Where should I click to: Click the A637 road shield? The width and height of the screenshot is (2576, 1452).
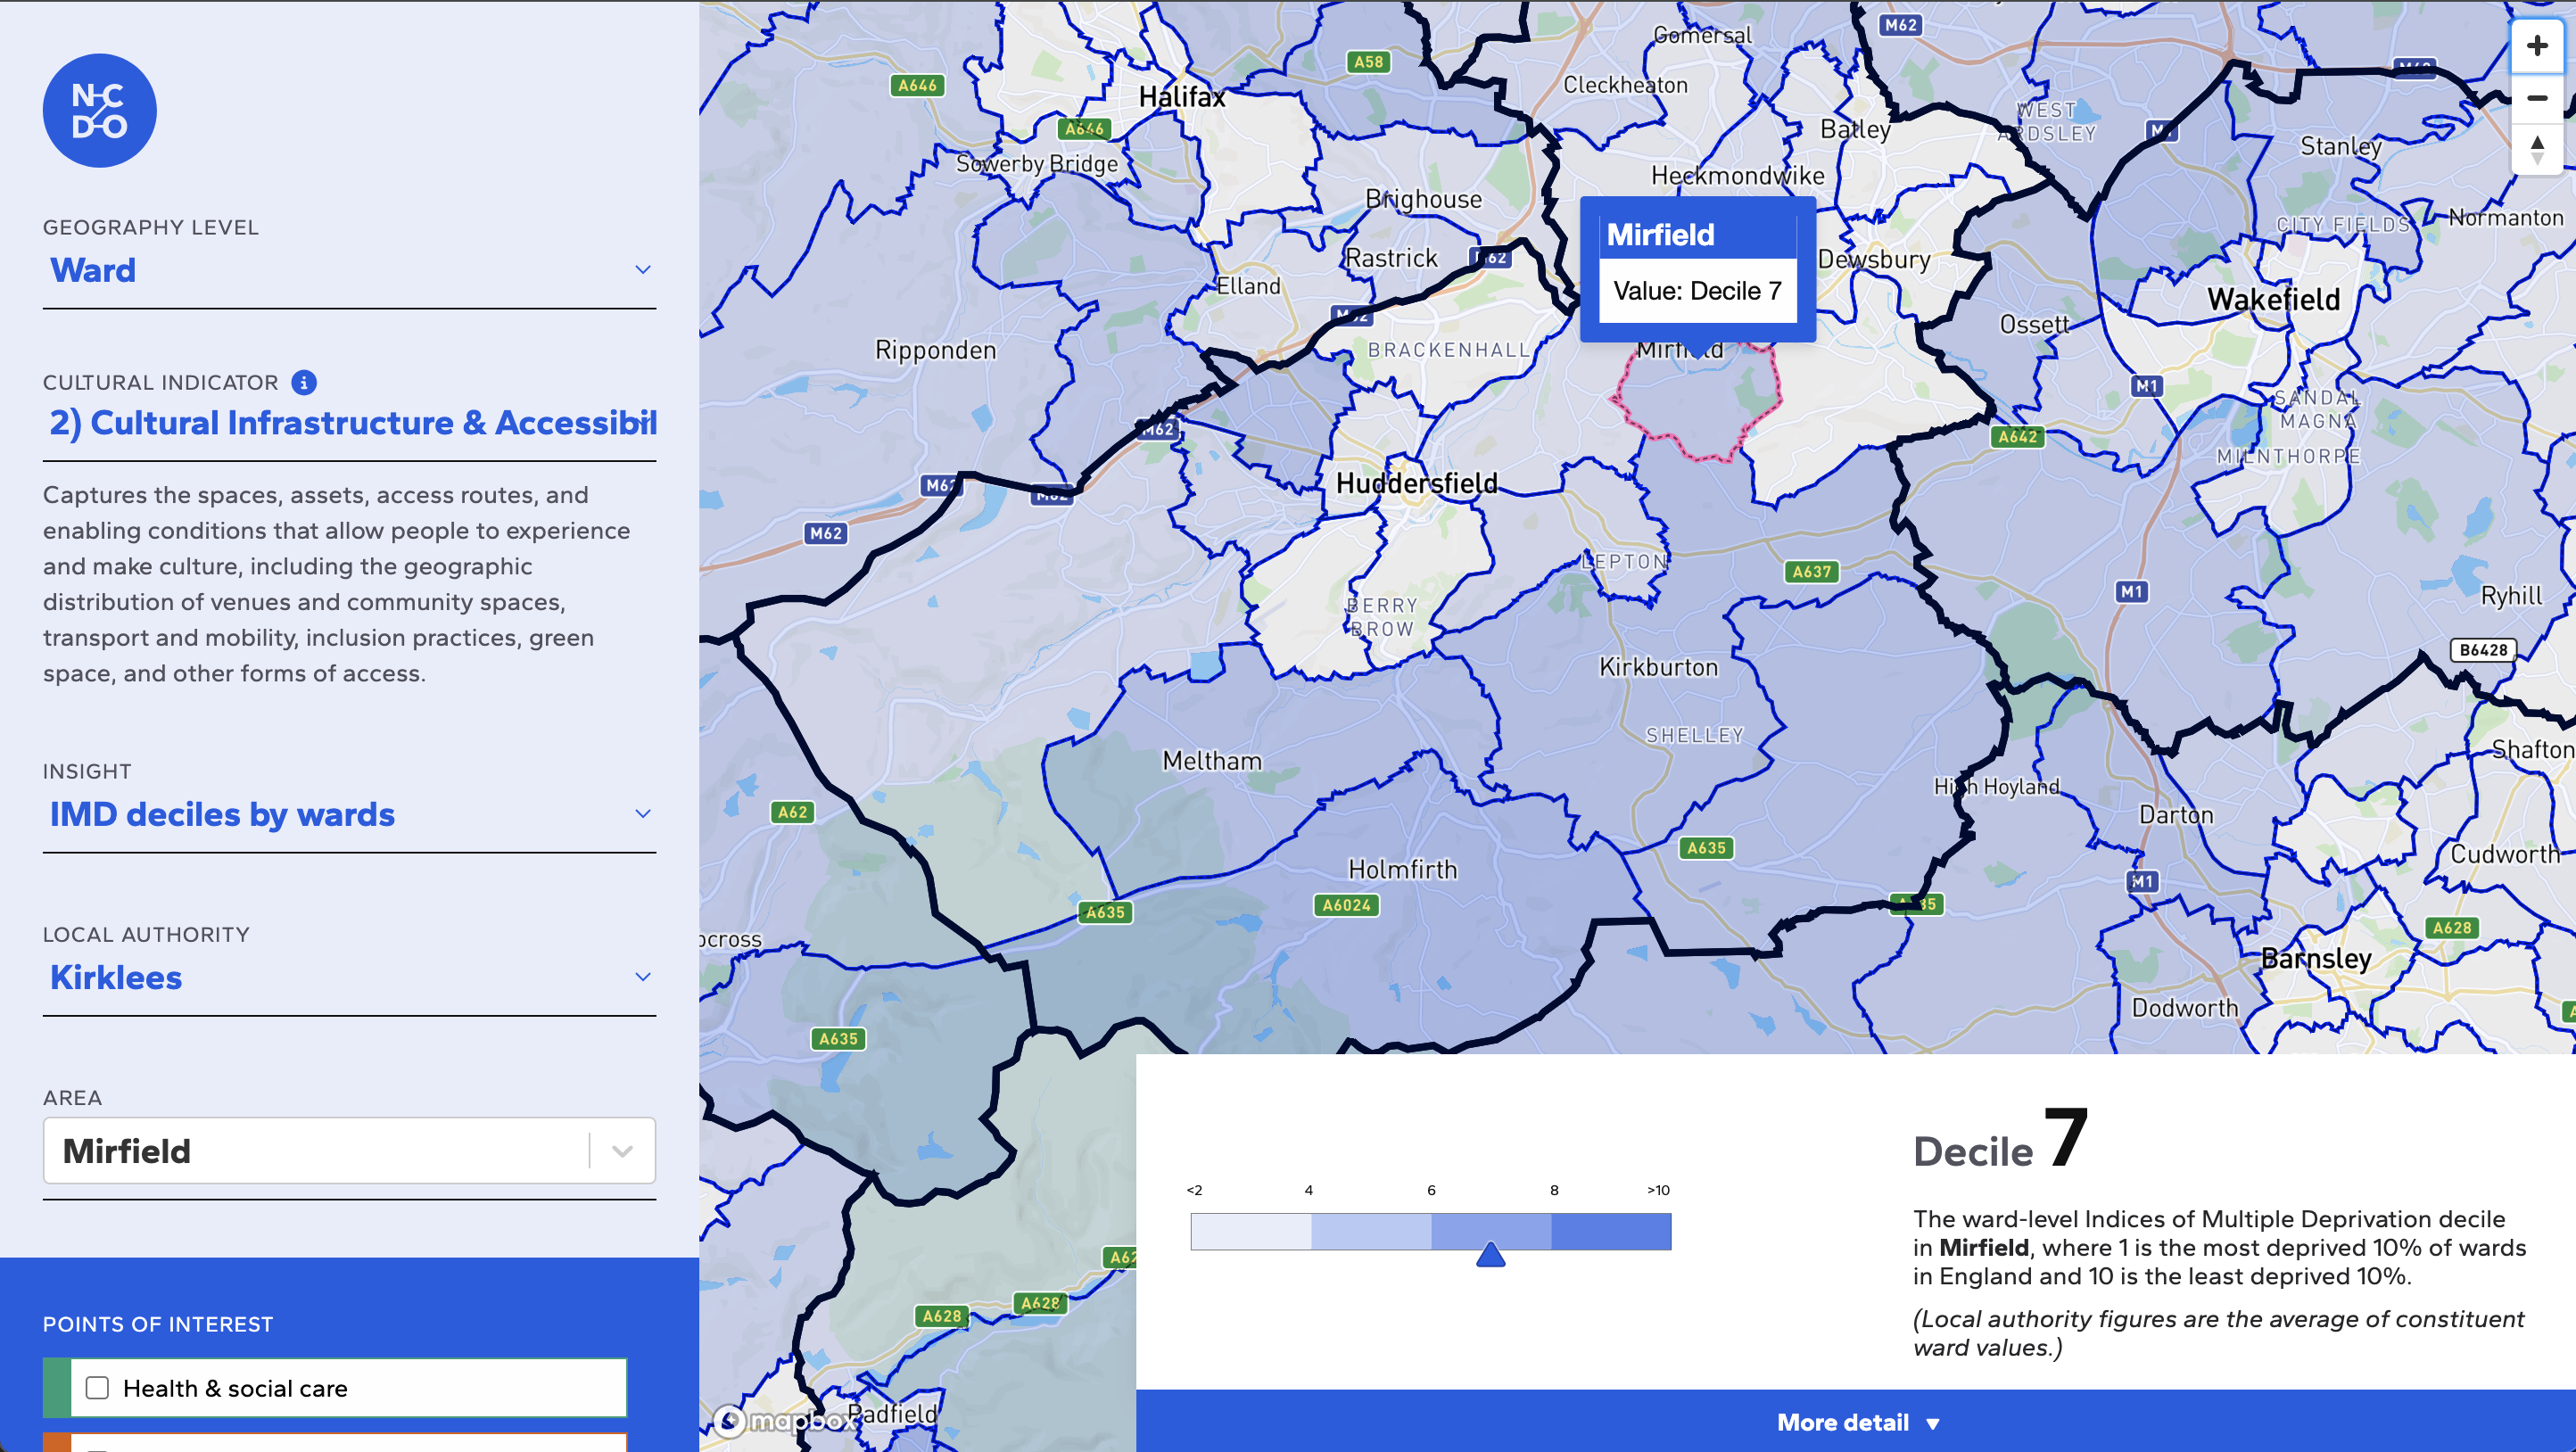pyautogui.click(x=1811, y=572)
